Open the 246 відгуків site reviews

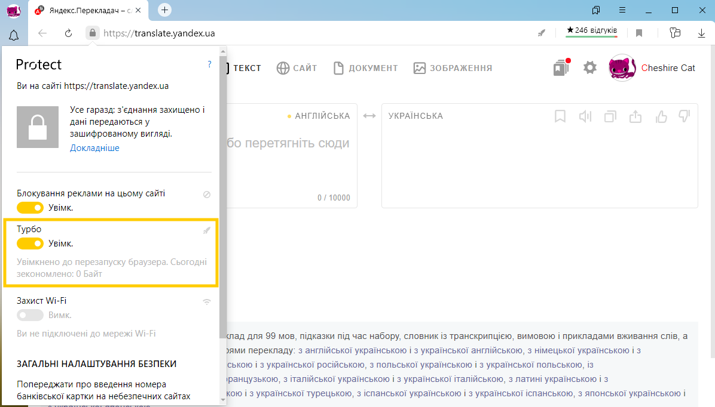pyautogui.click(x=591, y=30)
